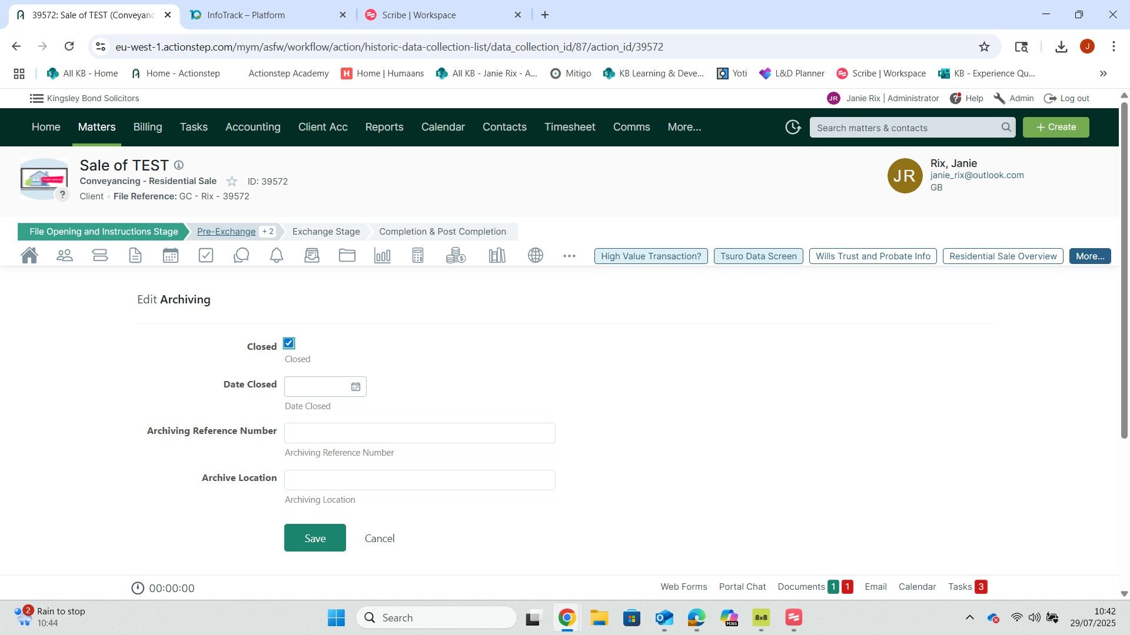Click the Archiving Reference Number field
This screenshot has height=635, width=1130.
pos(420,433)
